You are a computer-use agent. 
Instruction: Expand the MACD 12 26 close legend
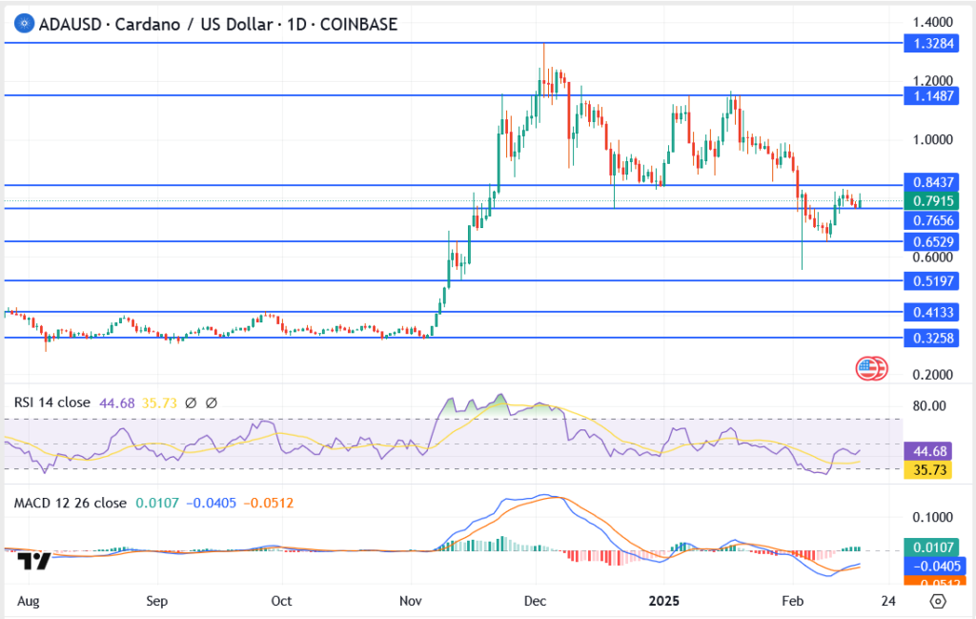67,504
